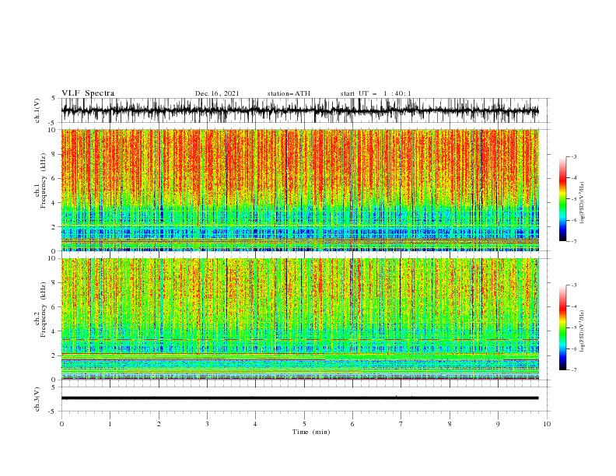Click the time axis tick label '10'
This screenshot has width=616, height=476.
click(x=547, y=424)
